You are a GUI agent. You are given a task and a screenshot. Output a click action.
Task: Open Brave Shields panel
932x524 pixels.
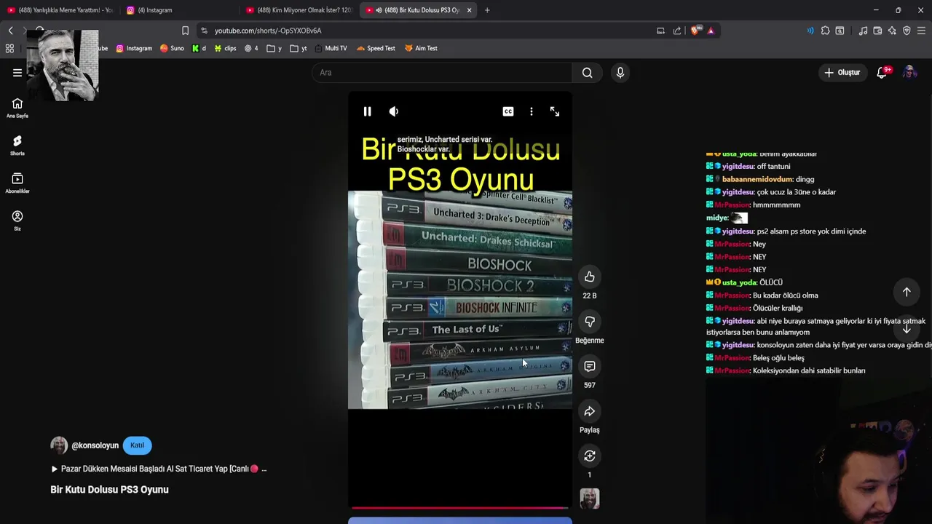695,31
